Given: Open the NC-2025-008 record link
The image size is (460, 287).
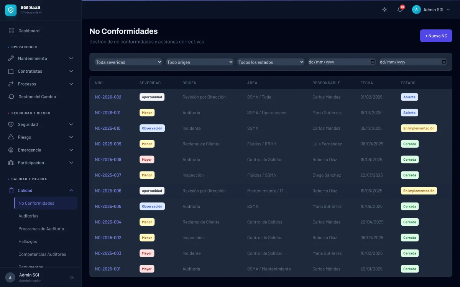Looking at the screenshot, I should tap(108, 160).
